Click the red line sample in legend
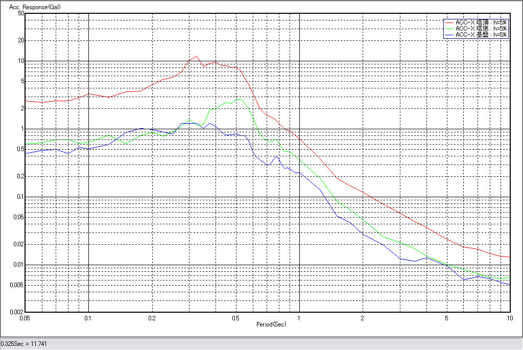 click(449, 23)
